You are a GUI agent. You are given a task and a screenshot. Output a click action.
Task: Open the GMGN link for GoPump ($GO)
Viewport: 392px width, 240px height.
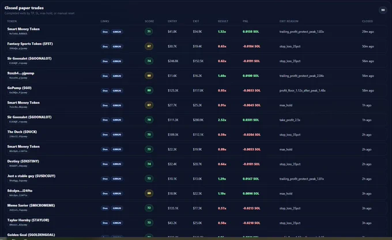pos(117,90)
